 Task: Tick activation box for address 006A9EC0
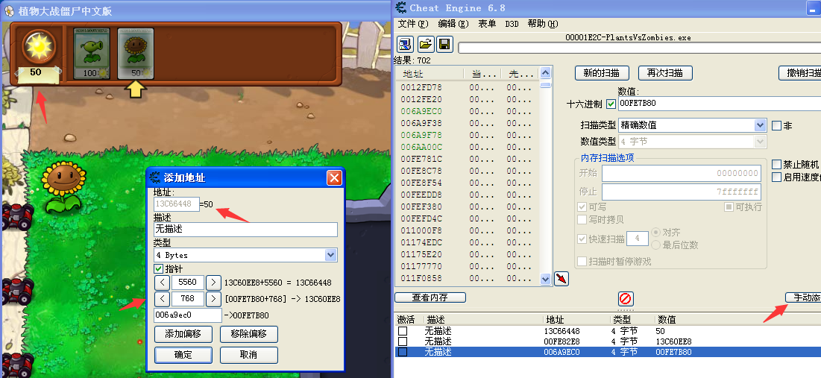[x=402, y=352]
